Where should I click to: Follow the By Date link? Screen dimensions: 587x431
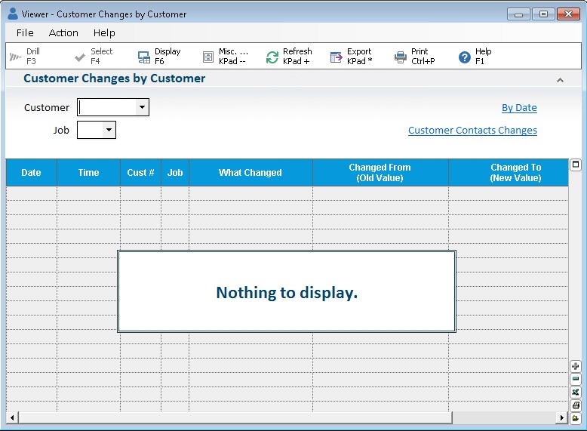coord(519,108)
